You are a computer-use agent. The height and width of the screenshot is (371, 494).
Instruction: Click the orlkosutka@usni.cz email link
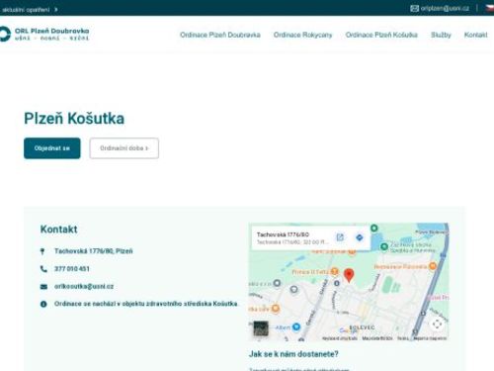(84, 287)
